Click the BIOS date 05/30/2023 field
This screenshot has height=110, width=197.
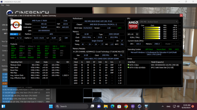point(88,28)
